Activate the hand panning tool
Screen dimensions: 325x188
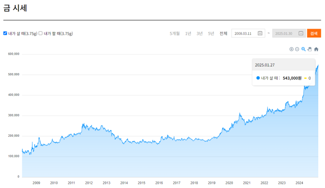point(310,49)
